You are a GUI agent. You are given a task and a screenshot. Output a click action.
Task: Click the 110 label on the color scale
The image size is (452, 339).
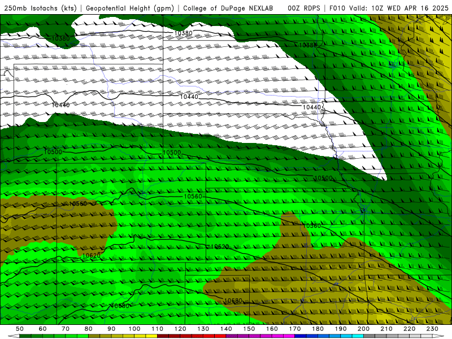click(x=157, y=329)
